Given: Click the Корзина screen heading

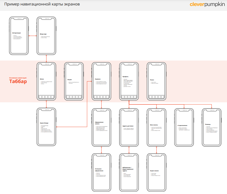Looking at the screenshot, I should [98, 79].
